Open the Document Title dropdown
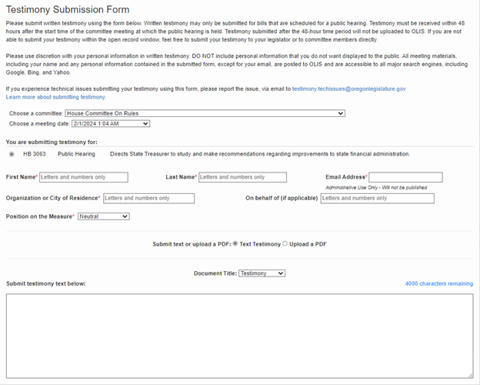The height and width of the screenshot is (385, 480). tap(262, 273)
